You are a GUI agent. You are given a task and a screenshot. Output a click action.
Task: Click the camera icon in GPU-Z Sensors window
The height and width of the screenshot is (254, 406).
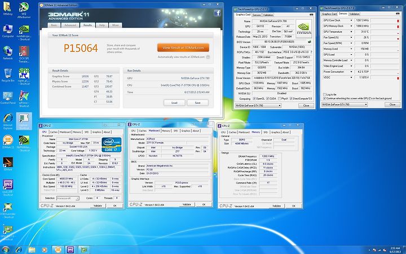pos(398,14)
